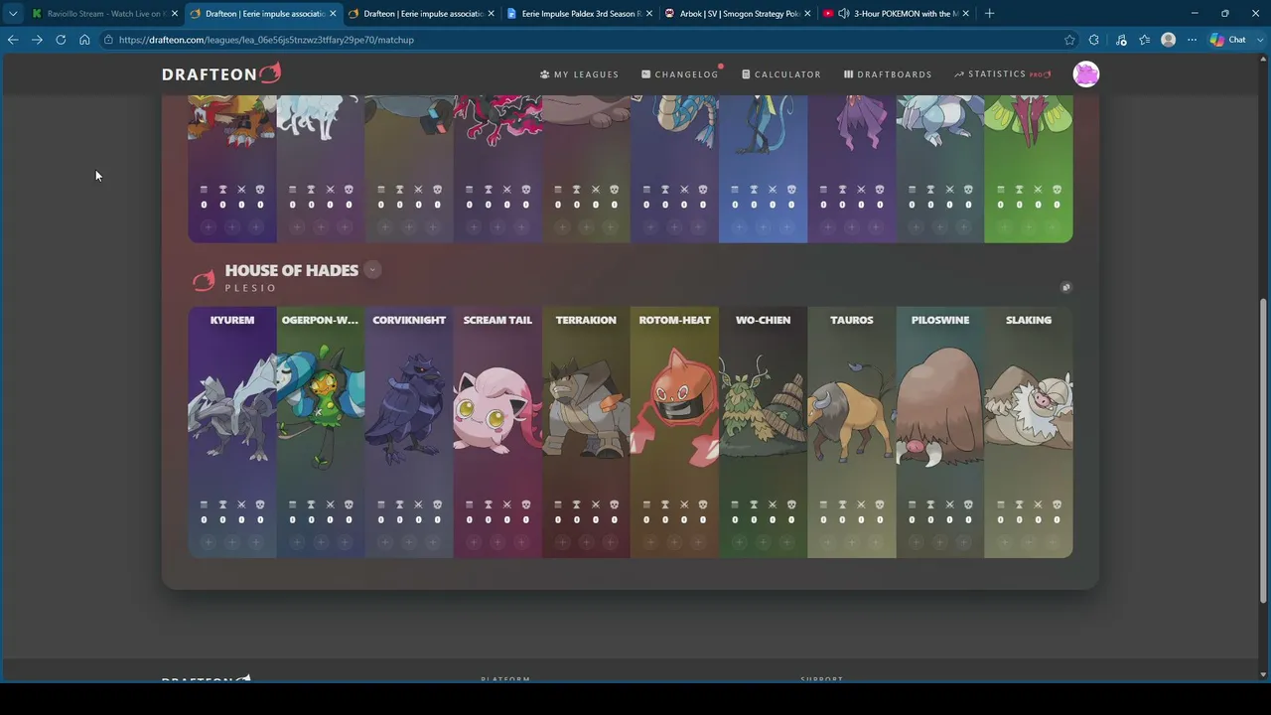Switch to the Eerie Impulse Paldex tab

click(579, 14)
